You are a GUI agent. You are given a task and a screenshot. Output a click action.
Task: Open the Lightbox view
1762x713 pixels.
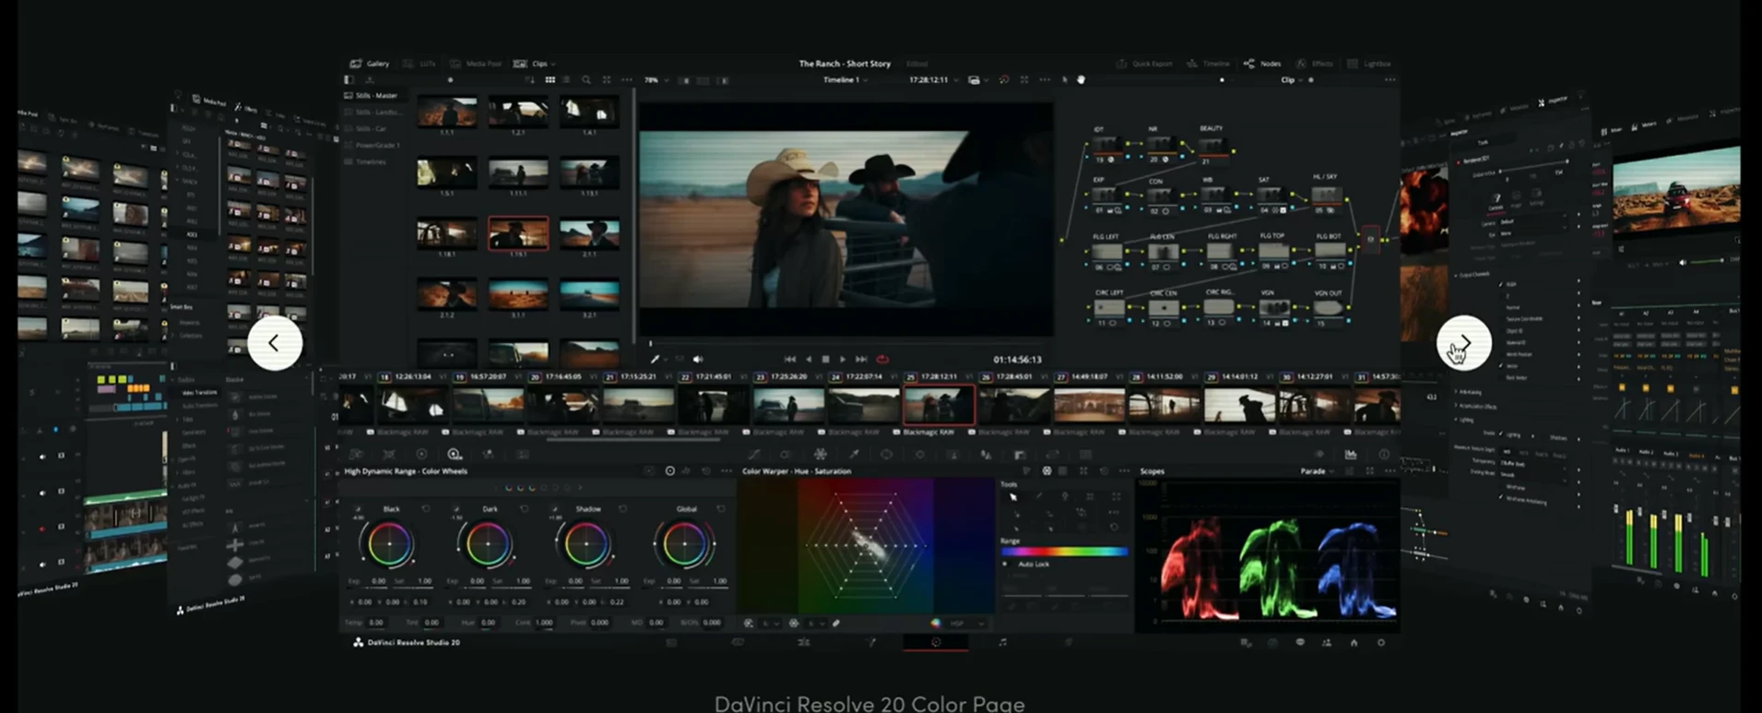tap(1369, 64)
